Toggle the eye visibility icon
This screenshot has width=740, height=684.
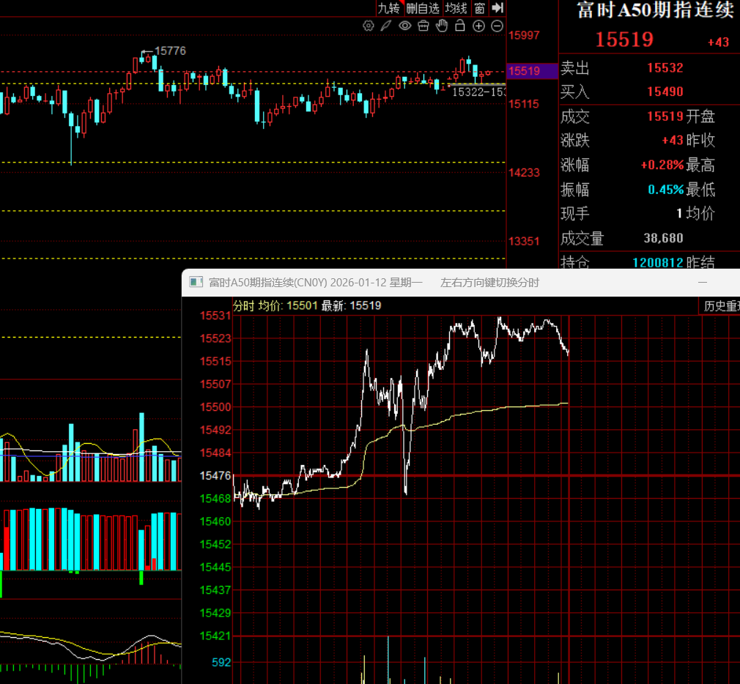404,26
